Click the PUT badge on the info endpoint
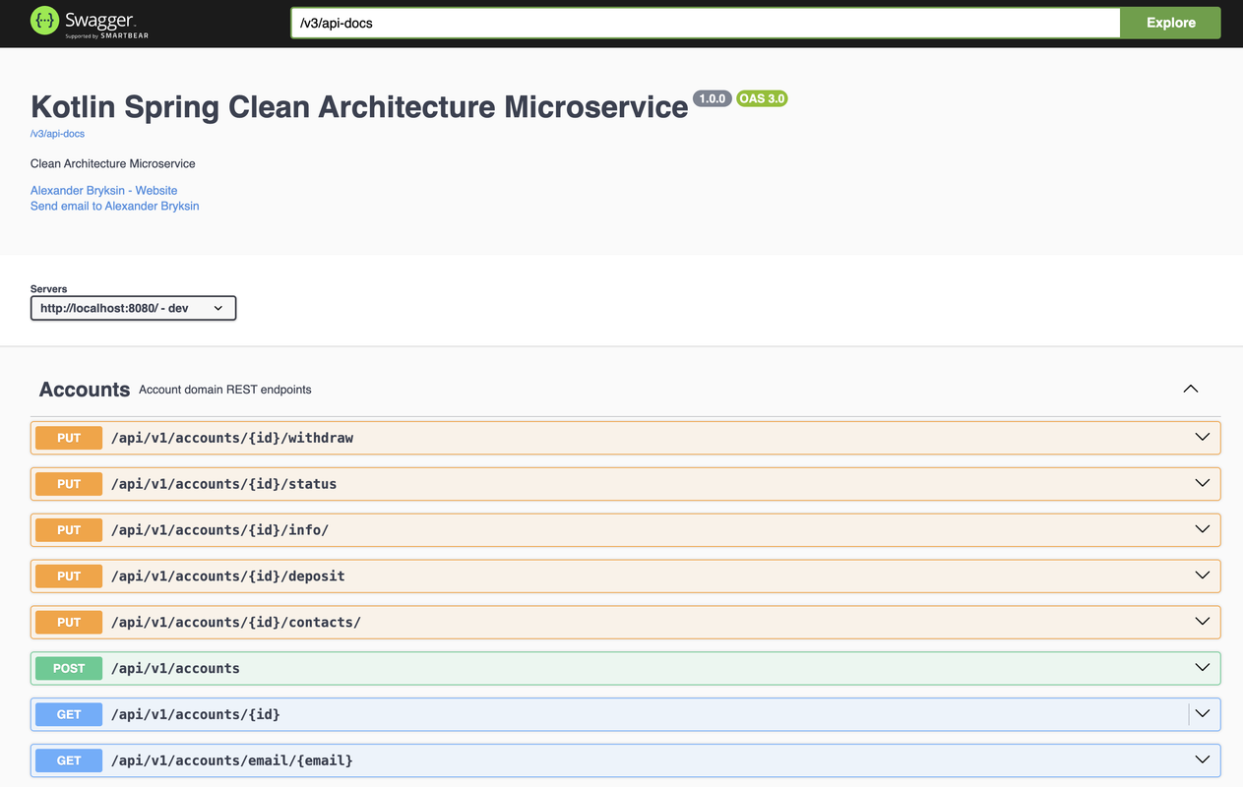Image resolution: width=1243 pixels, height=787 pixels. (69, 530)
